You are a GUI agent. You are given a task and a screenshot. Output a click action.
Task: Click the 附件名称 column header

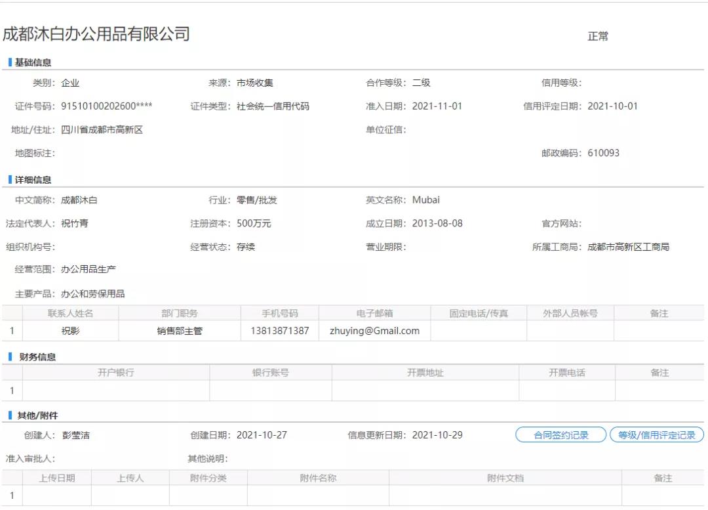coord(318,478)
